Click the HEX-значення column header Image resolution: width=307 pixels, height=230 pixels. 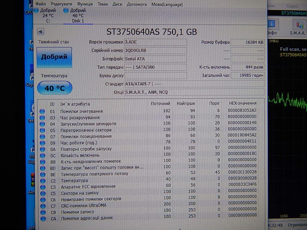click(x=243, y=103)
